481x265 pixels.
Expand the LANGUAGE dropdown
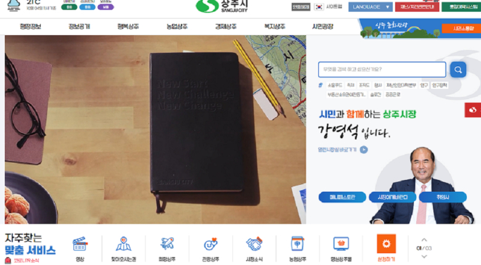tap(370, 7)
